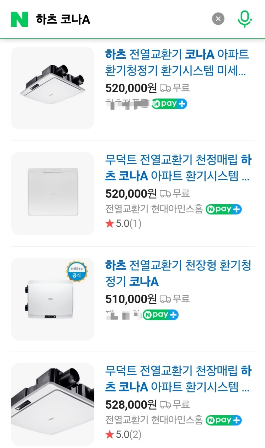The height and width of the screenshot is (448, 265).
Task: Tap the Haatz 공식 badge icon
Action: click(x=77, y=272)
